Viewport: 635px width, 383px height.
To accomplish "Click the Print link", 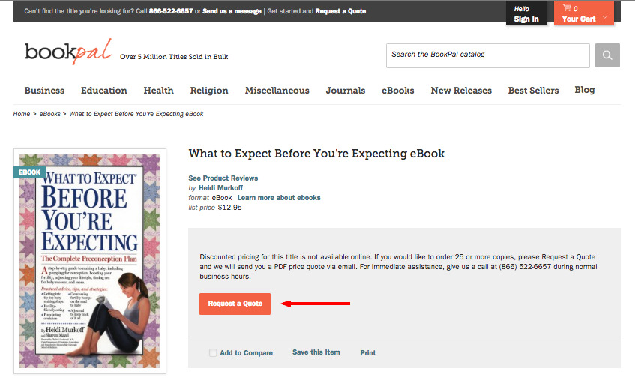I will tap(367, 352).
